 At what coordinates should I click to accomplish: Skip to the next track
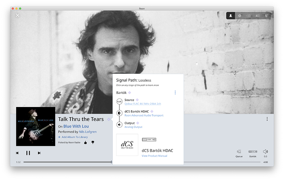[39, 153]
